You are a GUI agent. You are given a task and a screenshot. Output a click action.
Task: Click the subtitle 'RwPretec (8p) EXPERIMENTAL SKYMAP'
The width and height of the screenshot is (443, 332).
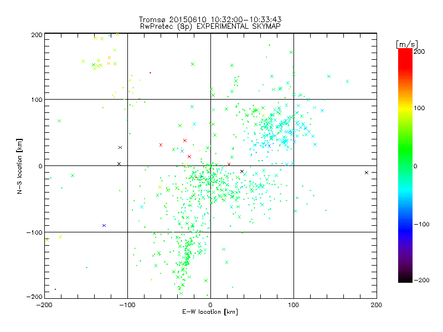210,27
